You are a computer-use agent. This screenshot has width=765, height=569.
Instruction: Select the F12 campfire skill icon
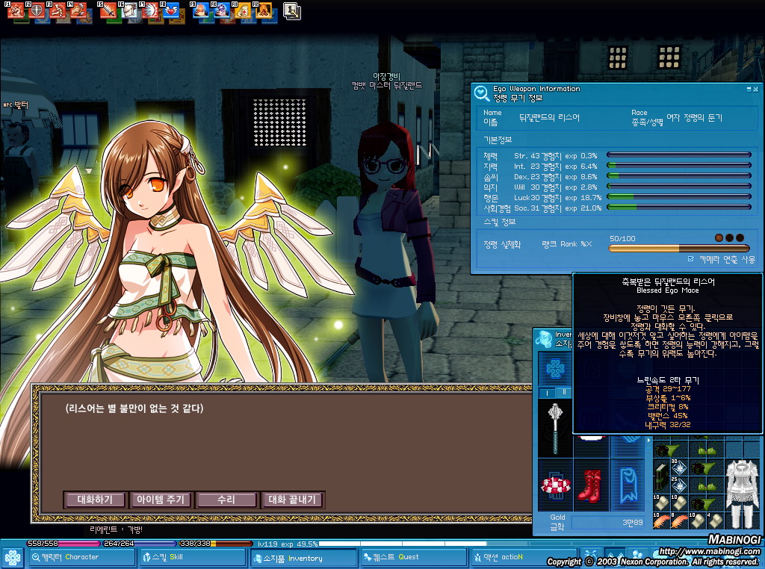point(264,10)
